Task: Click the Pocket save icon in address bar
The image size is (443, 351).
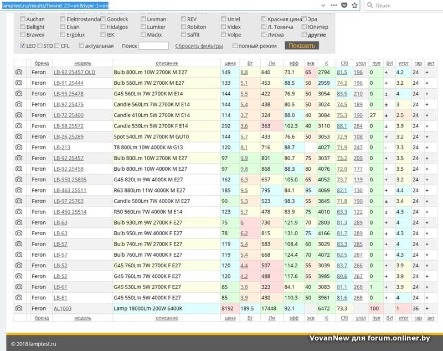Action: click(x=344, y=5)
